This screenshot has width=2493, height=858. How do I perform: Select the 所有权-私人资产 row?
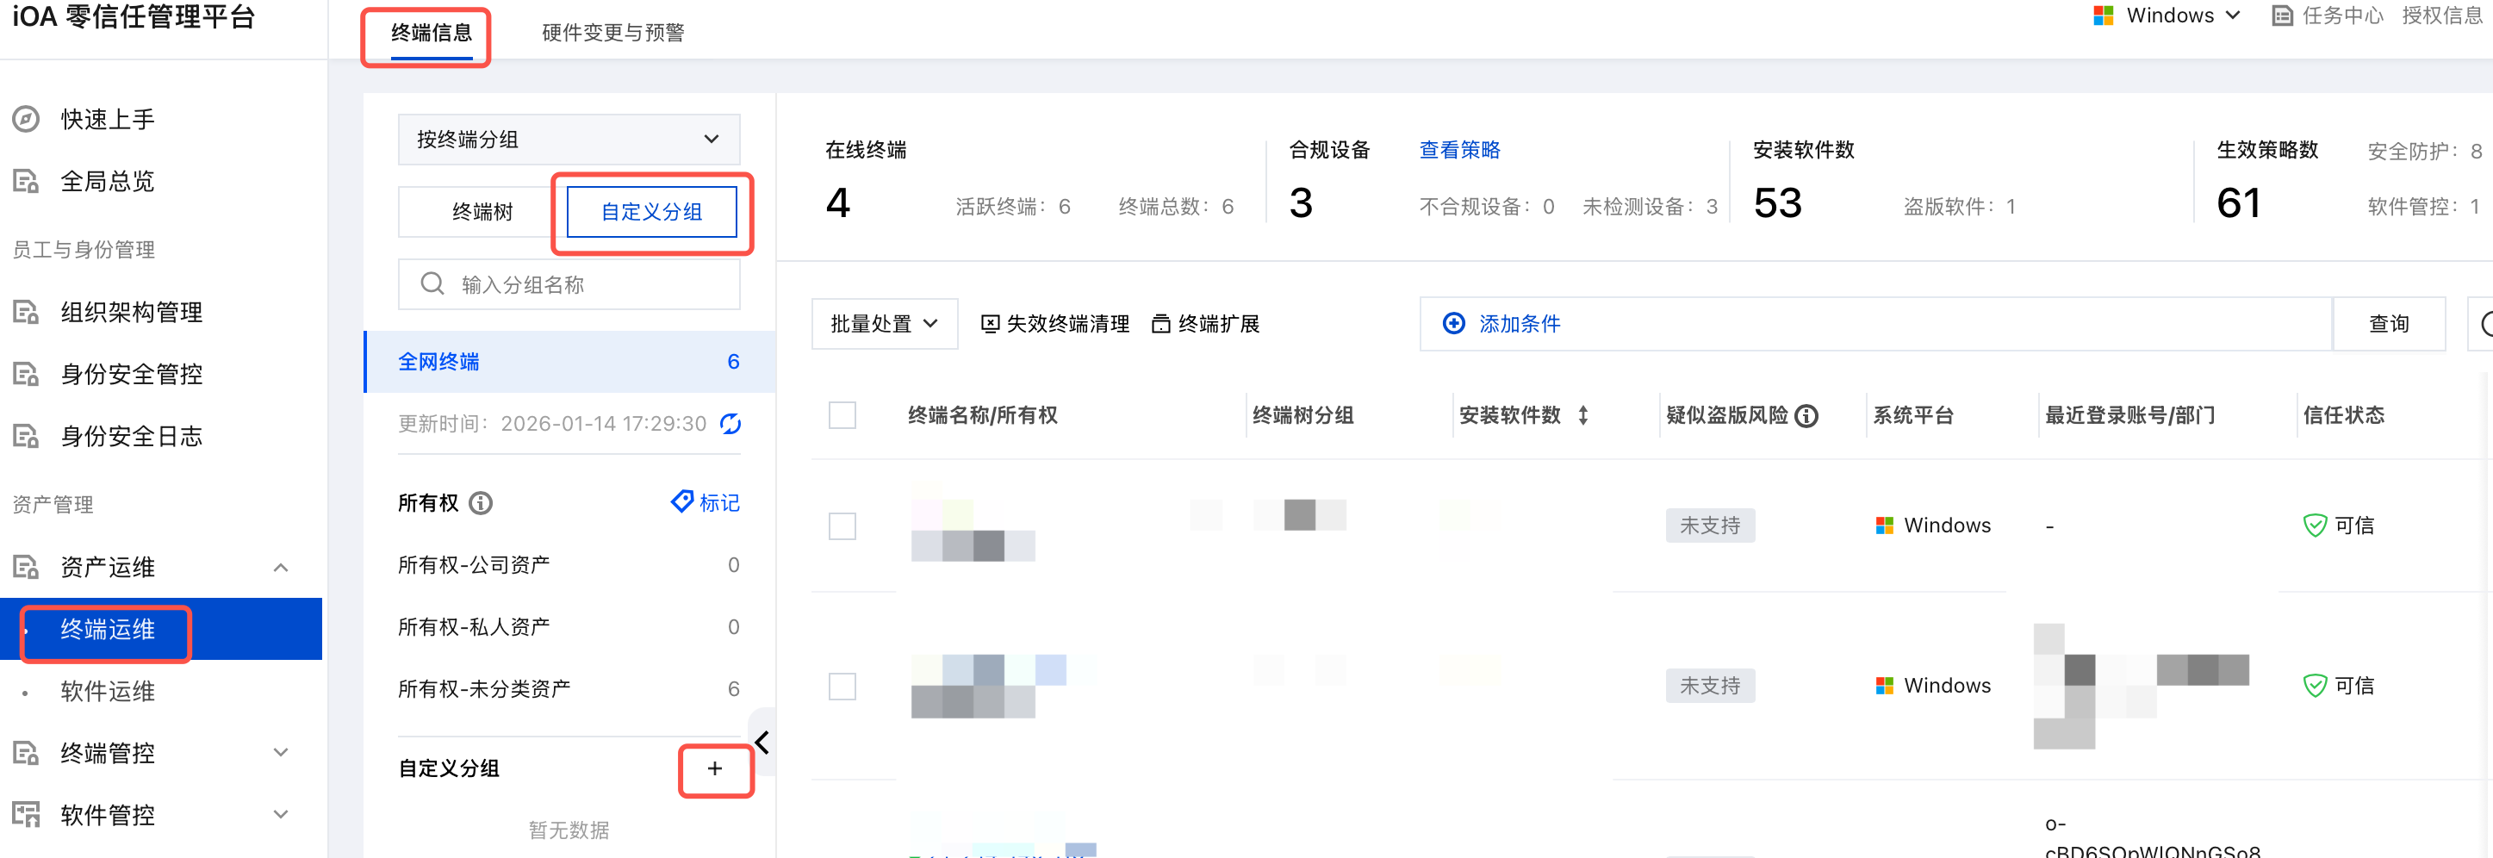[569, 627]
